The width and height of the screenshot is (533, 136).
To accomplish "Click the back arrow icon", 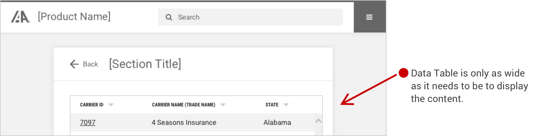I will [74, 64].
